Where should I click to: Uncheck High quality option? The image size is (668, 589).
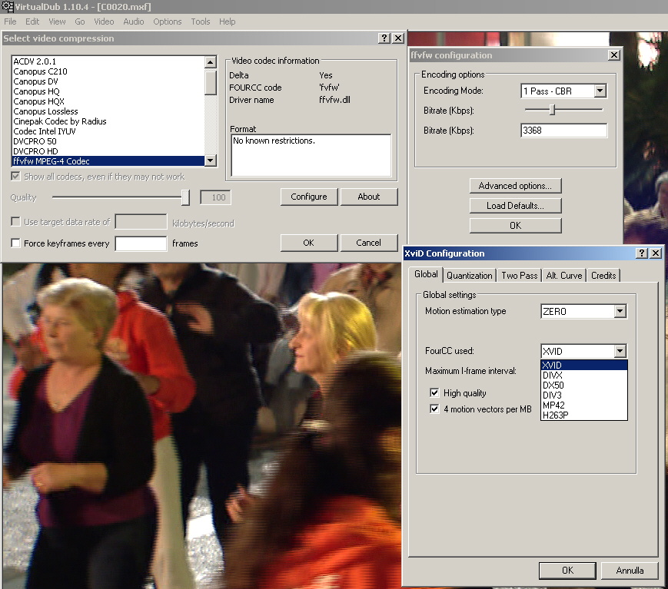434,392
